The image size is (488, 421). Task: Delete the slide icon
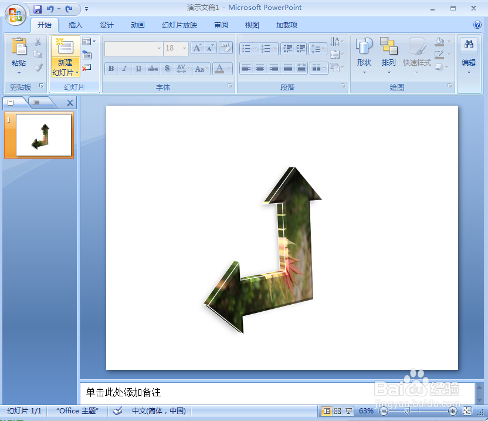coord(87,68)
